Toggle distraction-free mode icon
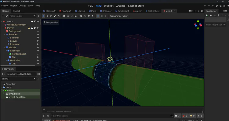Viewport: 229px width, 121px height. pos(202,11)
